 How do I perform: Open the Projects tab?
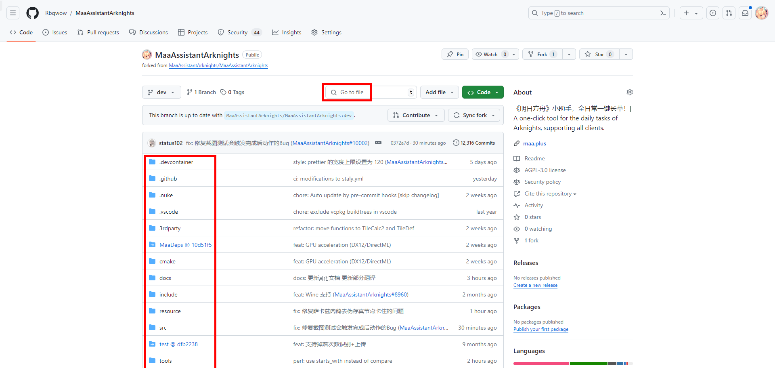(193, 32)
